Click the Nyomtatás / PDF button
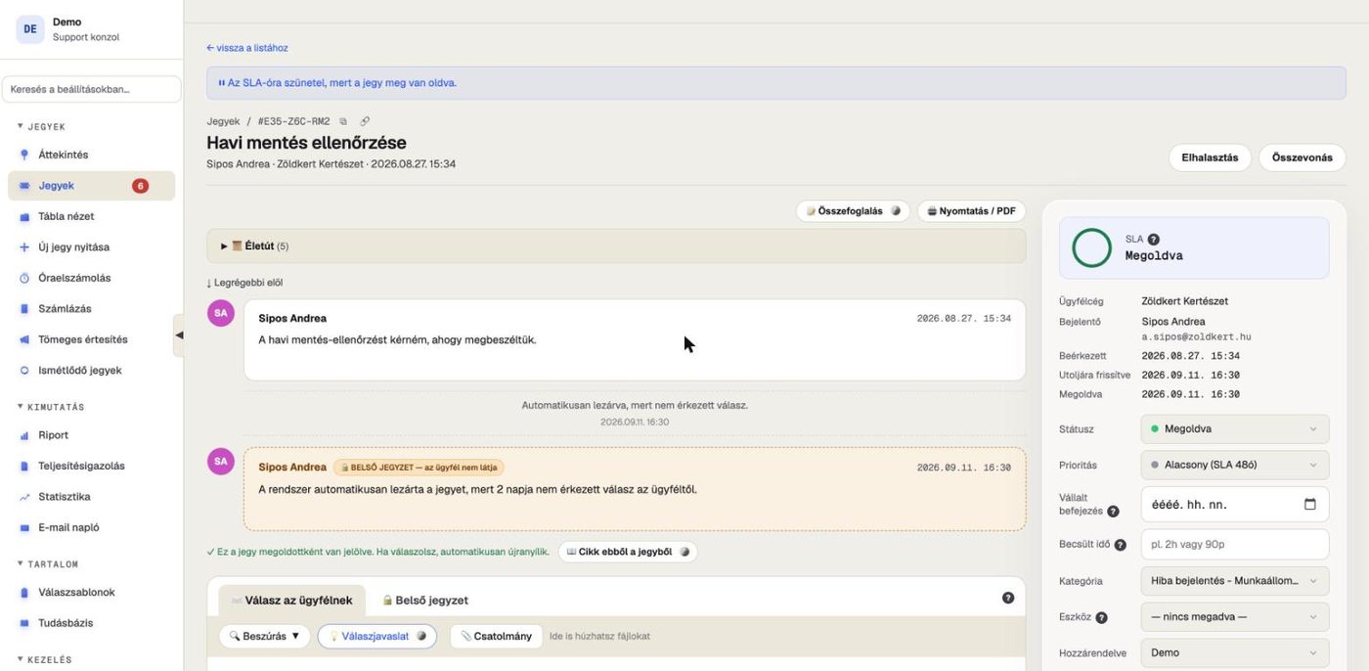 click(x=971, y=211)
